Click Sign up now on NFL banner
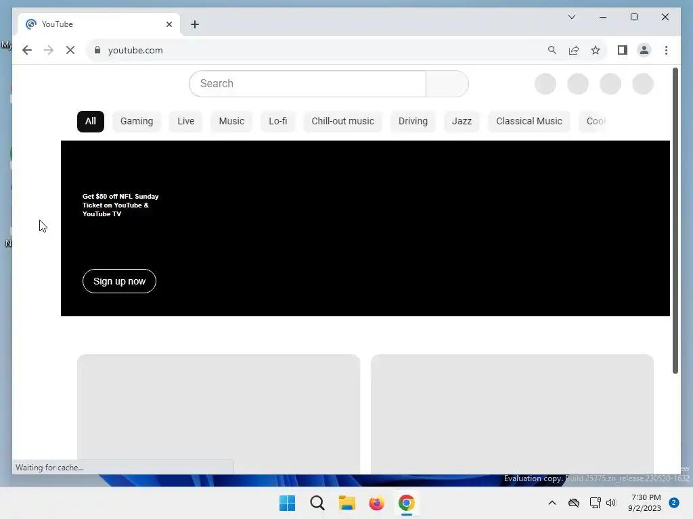This screenshot has height=519, width=693. (119, 281)
